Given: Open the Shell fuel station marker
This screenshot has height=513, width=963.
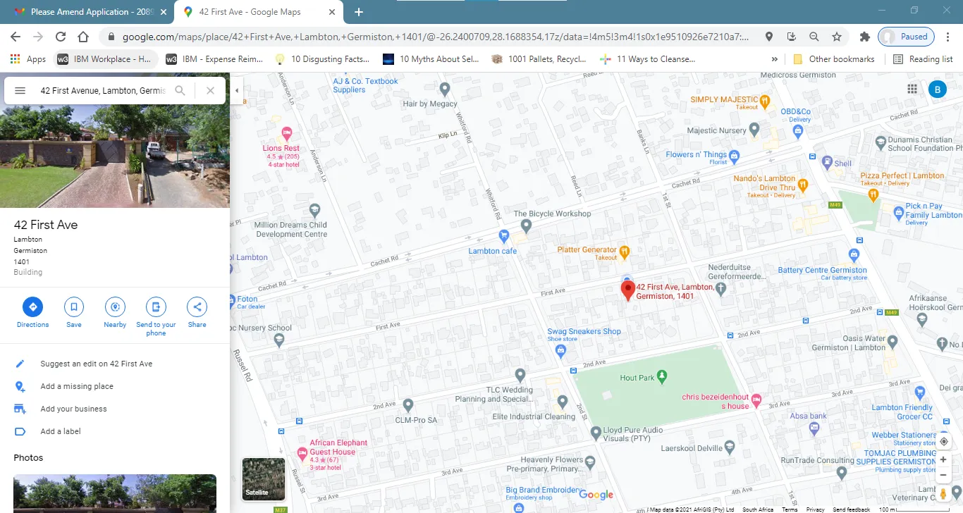Looking at the screenshot, I should coord(828,163).
